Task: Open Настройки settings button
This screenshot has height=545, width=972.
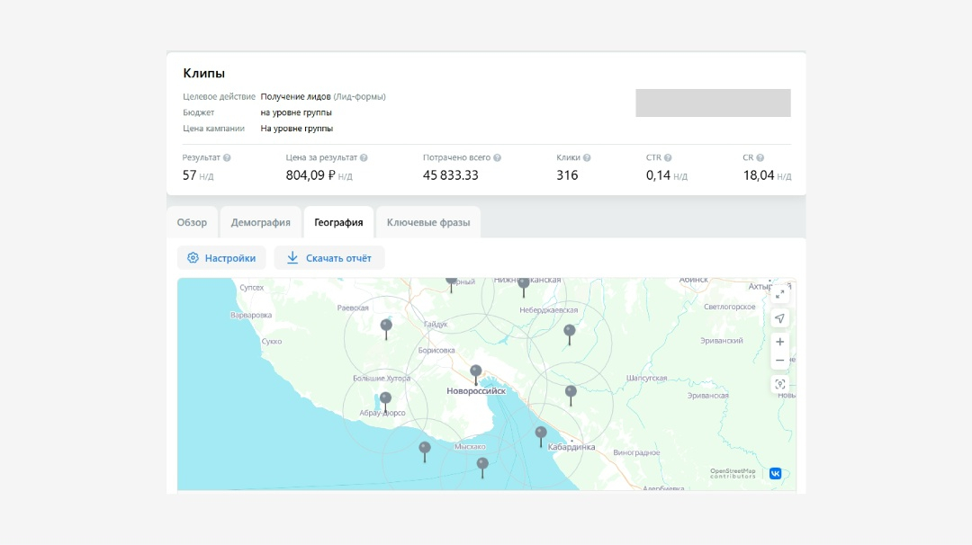Action: point(221,258)
